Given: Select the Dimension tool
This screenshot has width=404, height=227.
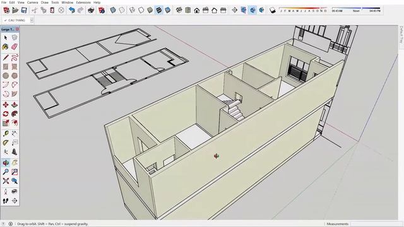Looking at the screenshot, I should click(x=15, y=133).
